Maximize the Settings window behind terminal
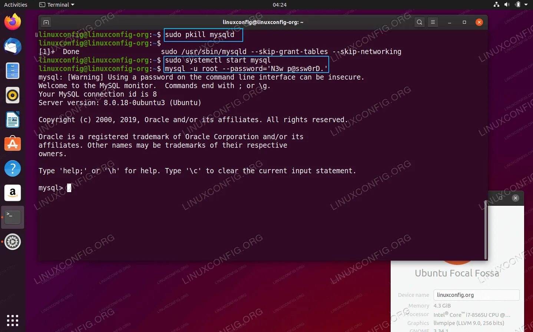The width and height of the screenshot is (533, 332). (501, 198)
